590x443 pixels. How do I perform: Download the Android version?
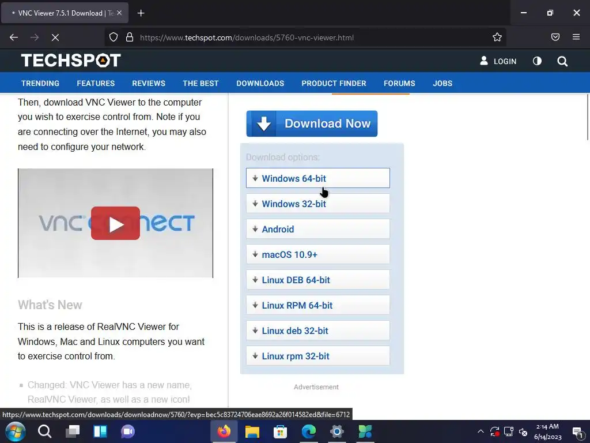coord(318,229)
